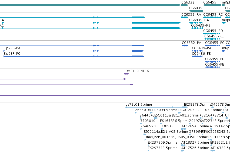Select the CG6455-PD coding sequence label
230x152 pixels.
pos(215,59)
